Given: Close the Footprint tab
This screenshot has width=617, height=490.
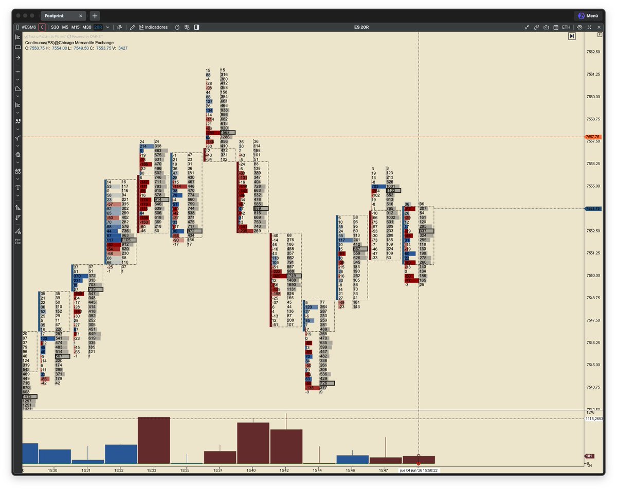Looking at the screenshot, I should click(81, 16).
